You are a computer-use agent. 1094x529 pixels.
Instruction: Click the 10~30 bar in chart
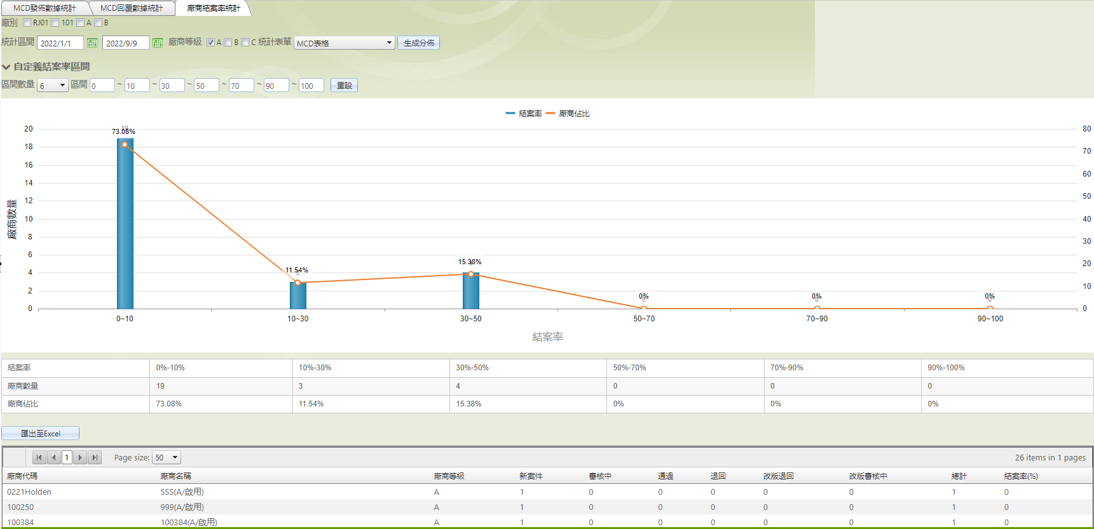pos(298,295)
